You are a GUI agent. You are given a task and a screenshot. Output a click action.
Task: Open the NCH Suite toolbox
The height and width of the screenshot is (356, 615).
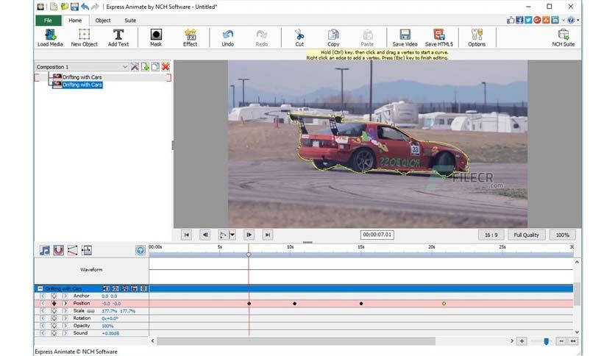[564, 38]
